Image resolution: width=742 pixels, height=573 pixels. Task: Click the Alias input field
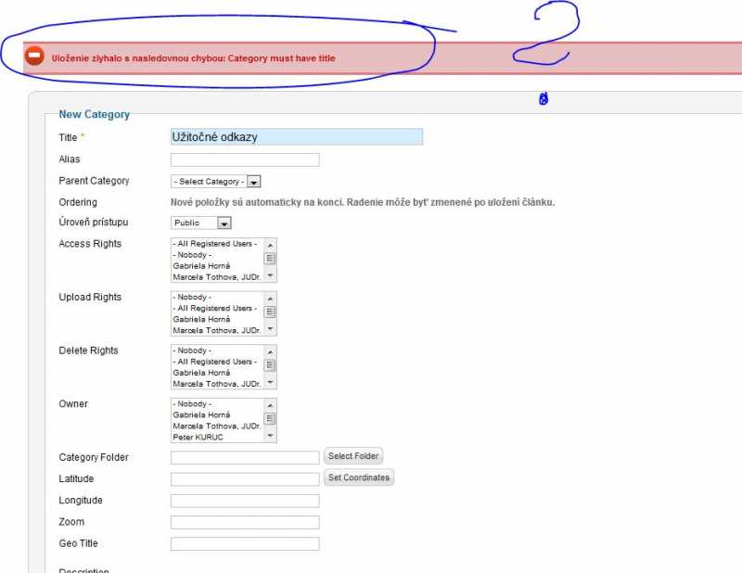pyautogui.click(x=245, y=159)
